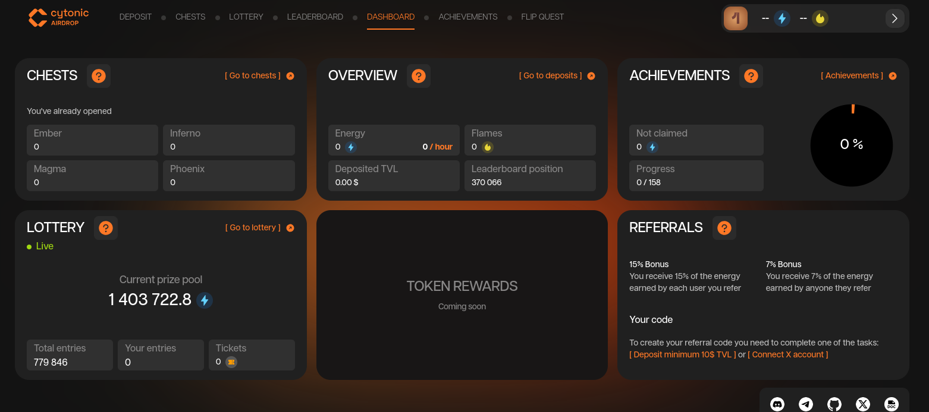Click the 0 / hour energy rate
Viewport: 929px width, 412px height.
tap(437, 147)
